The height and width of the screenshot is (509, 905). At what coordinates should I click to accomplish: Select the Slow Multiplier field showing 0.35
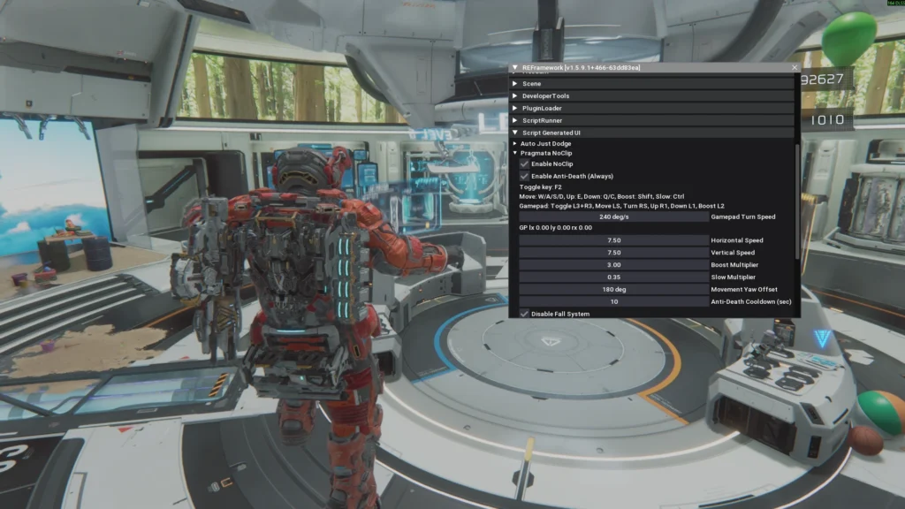[613, 277]
